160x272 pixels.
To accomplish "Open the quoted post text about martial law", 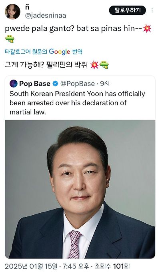I will click(77, 103).
